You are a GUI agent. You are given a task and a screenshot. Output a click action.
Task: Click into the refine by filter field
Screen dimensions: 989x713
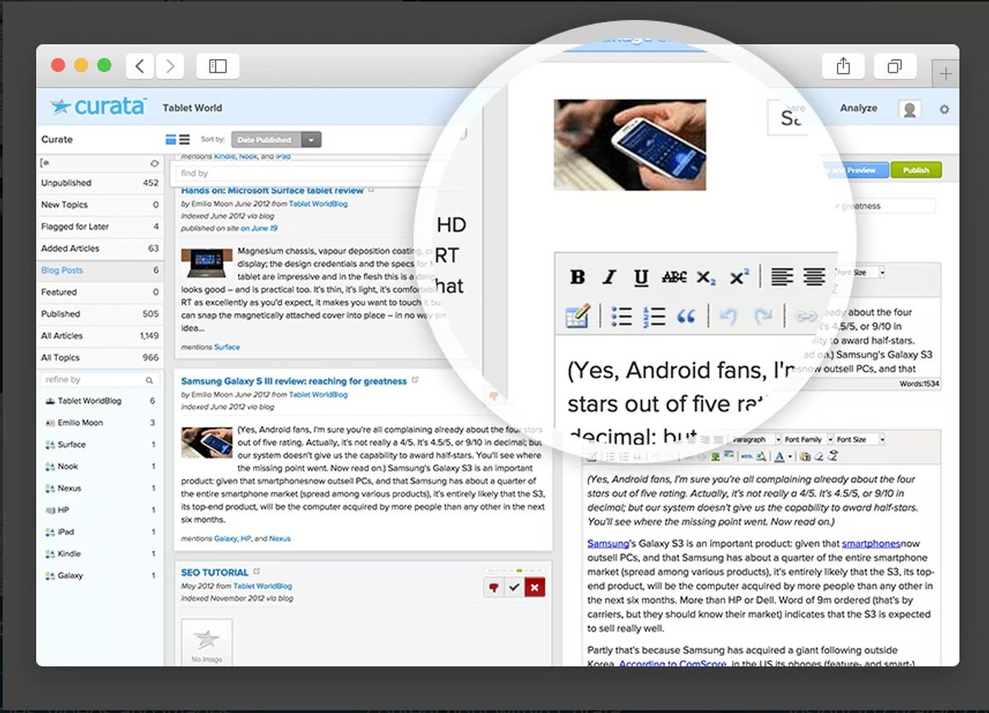point(99,380)
